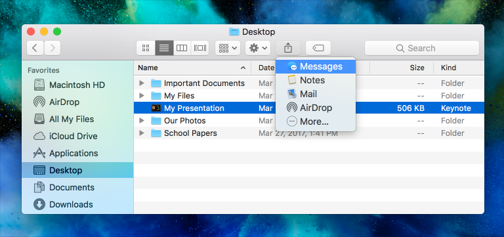Select the Our Photos row name
Viewport: 504px width, 237px height.
coord(185,121)
